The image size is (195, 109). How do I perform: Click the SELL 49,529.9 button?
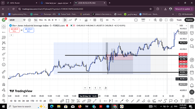pyautogui.click(x=14, y=30)
